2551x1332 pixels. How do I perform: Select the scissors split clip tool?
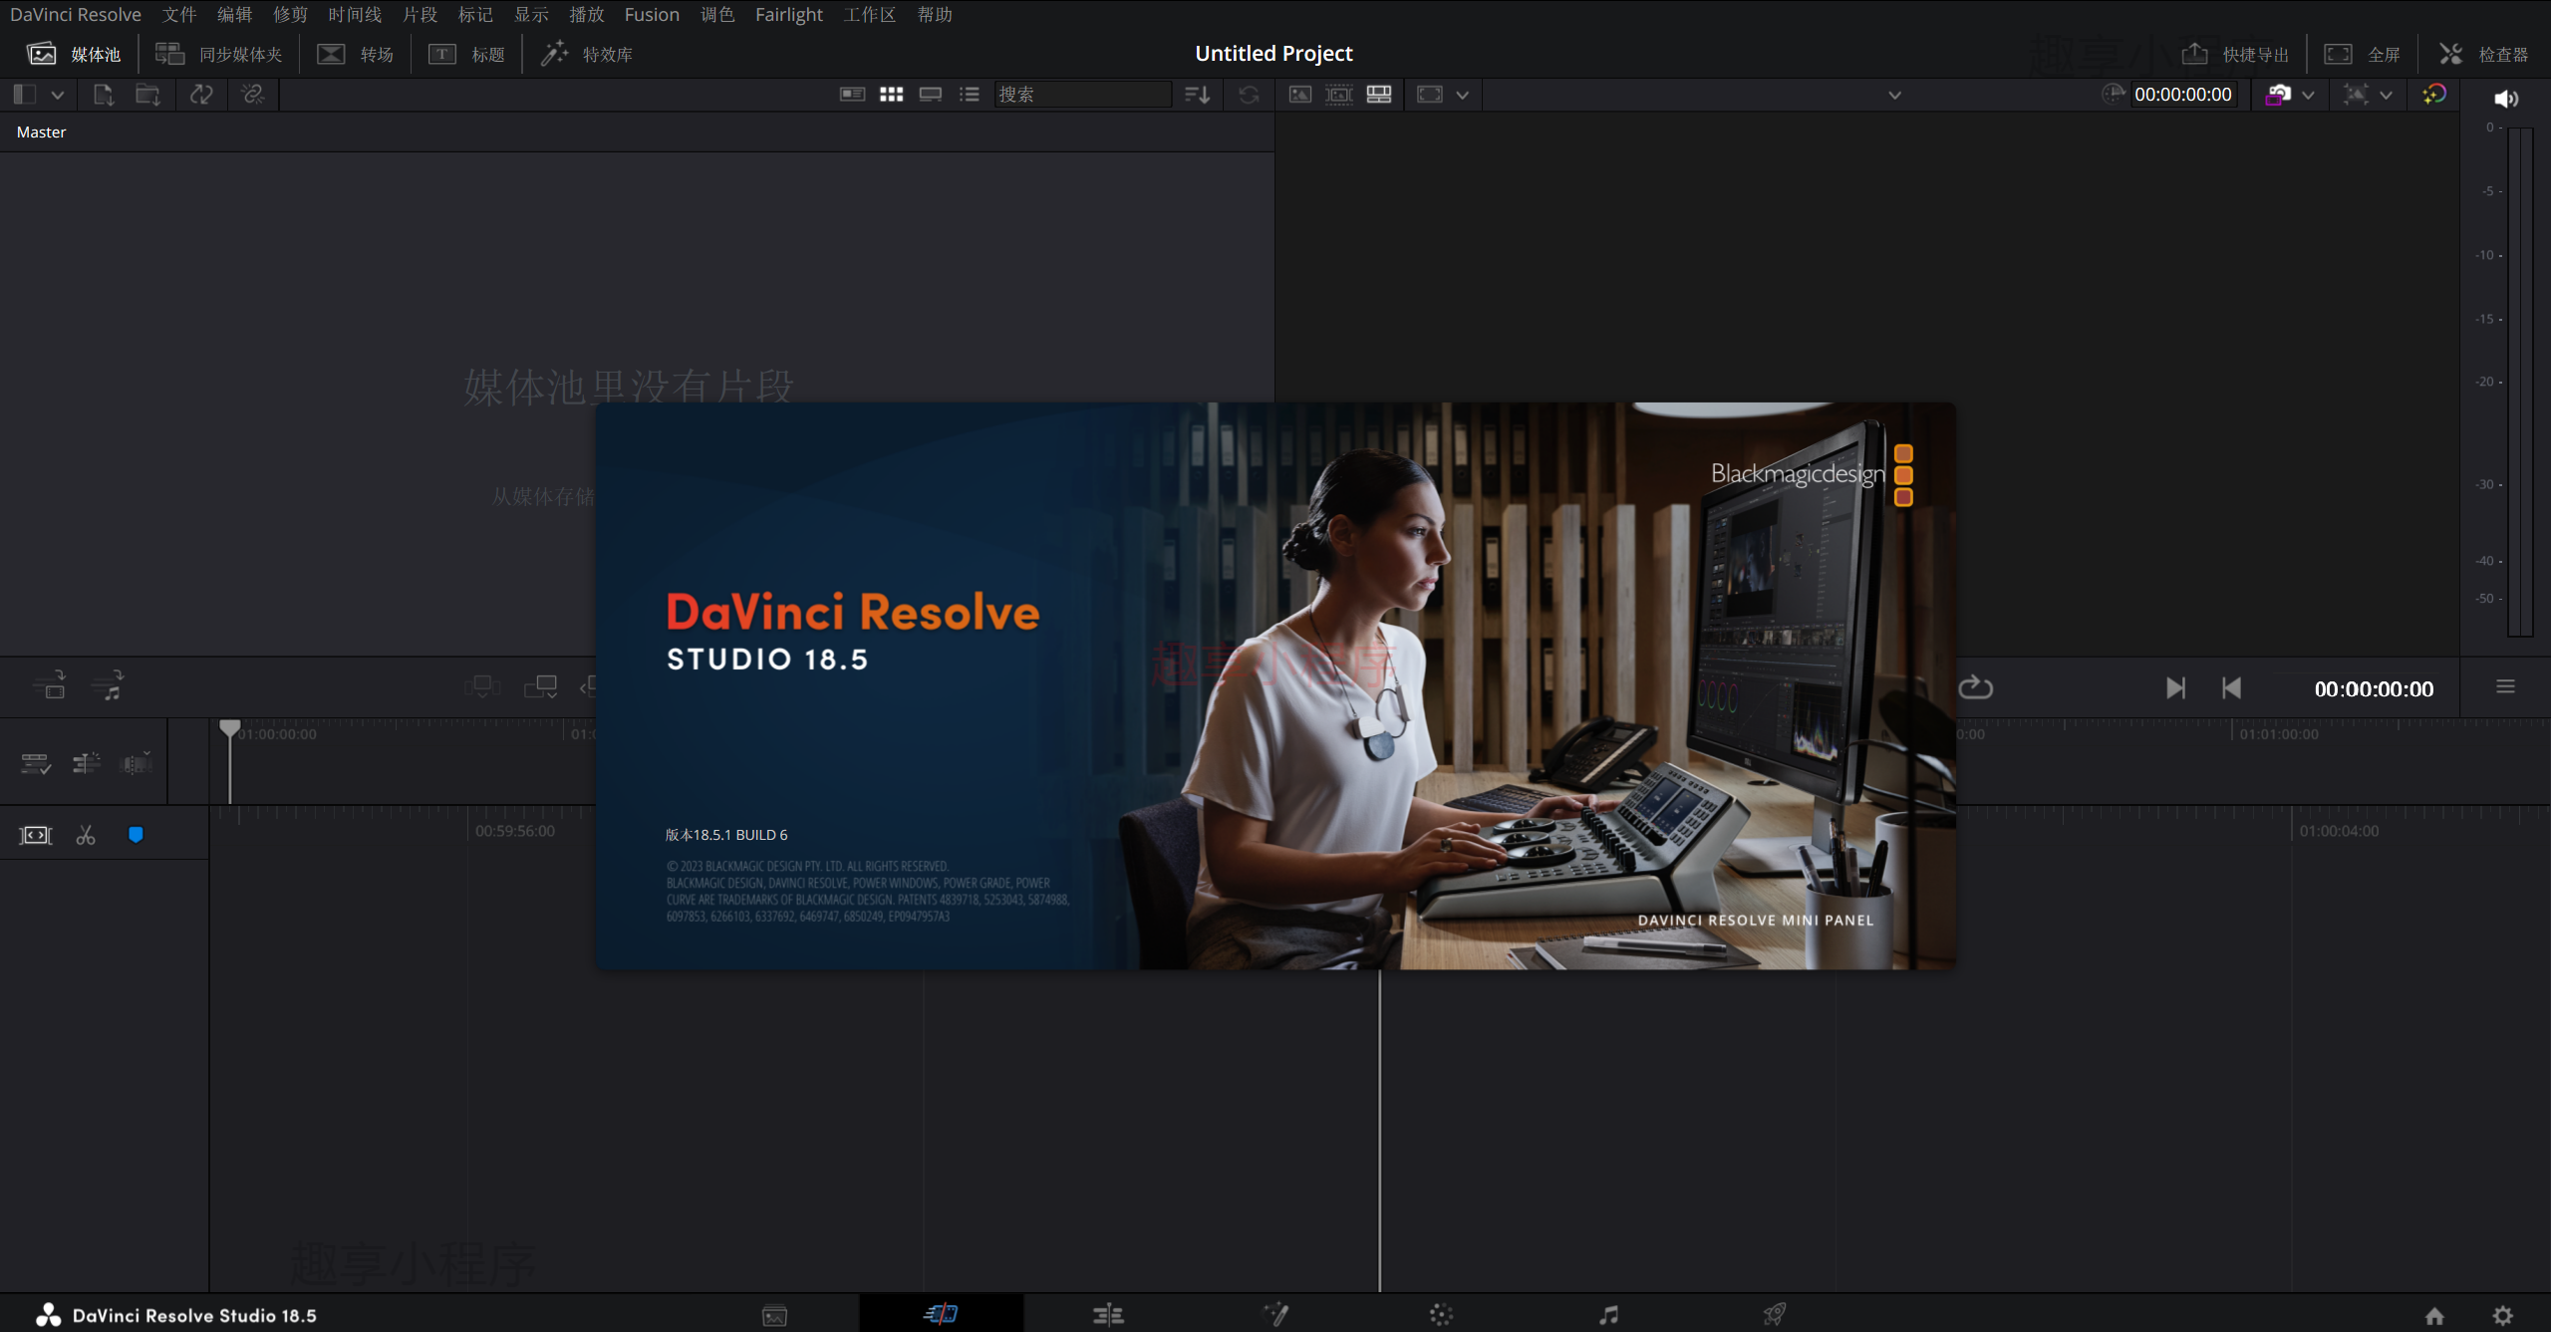tap(86, 835)
